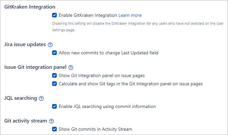The image size is (228, 135).
Task: Open help for Issue Git integration panel
Action: 71,67
